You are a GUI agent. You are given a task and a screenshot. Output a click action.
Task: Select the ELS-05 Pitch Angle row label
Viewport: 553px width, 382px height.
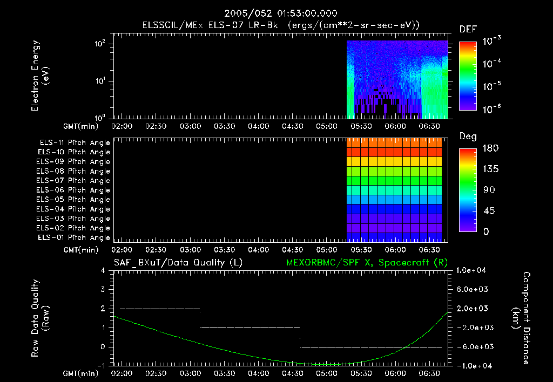point(73,200)
